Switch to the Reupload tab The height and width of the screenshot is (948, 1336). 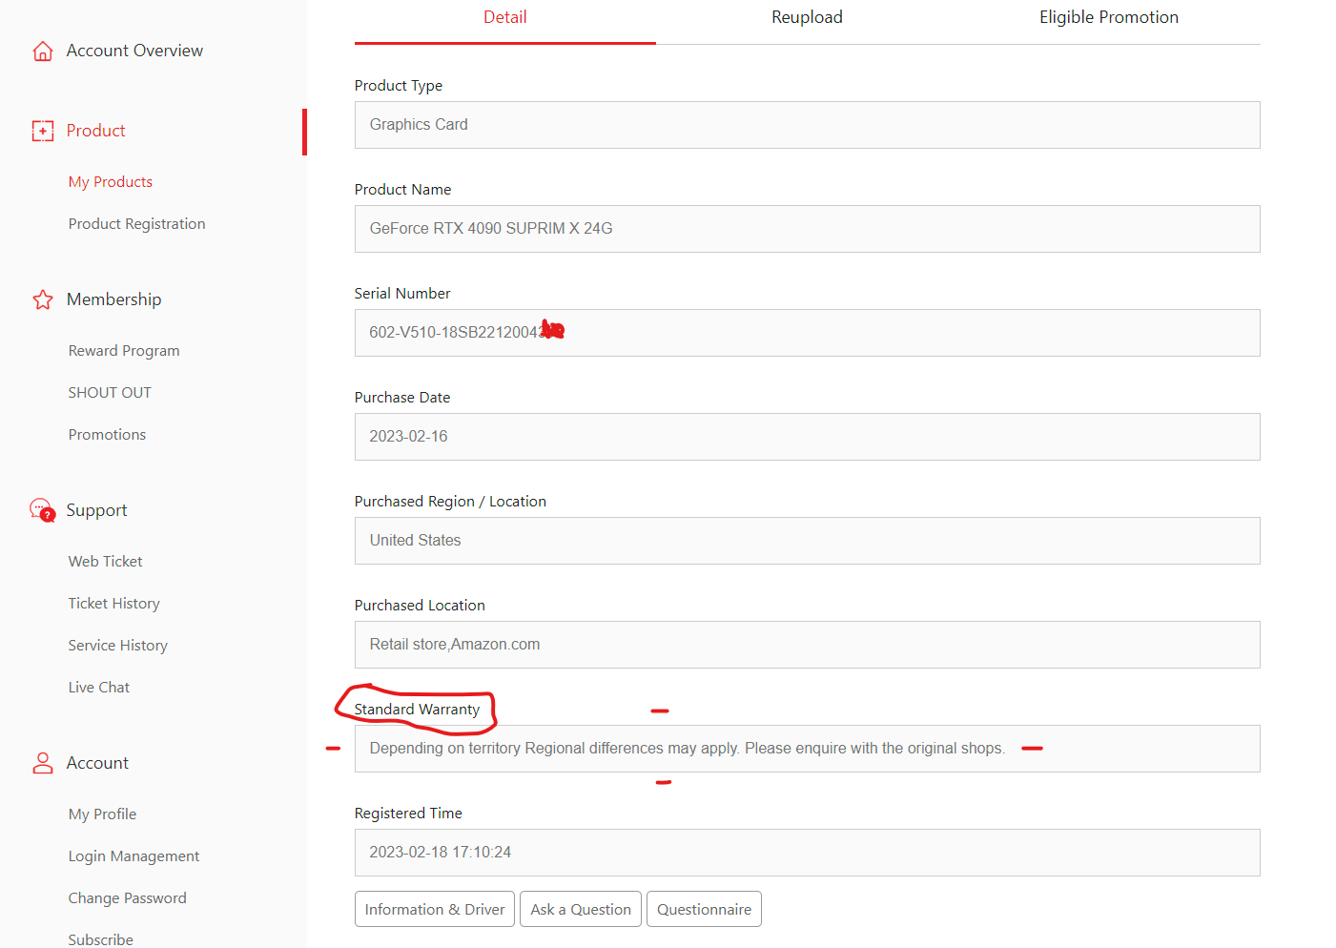[x=807, y=18]
